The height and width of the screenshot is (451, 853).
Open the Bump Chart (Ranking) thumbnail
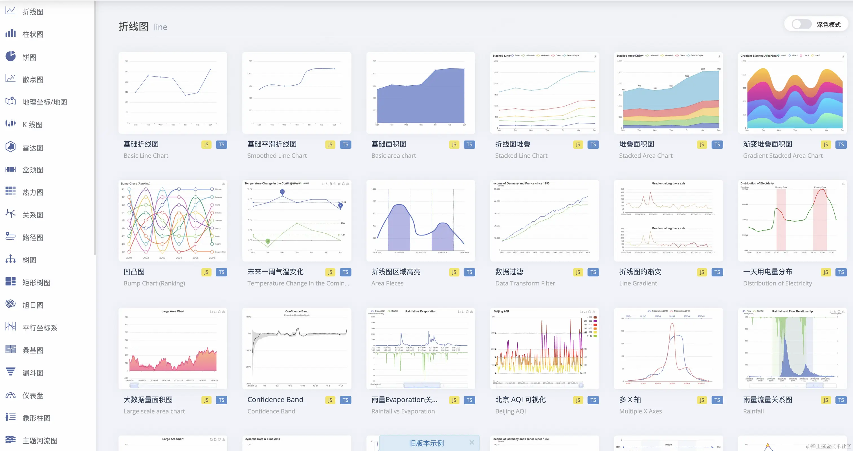click(x=173, y=221)
